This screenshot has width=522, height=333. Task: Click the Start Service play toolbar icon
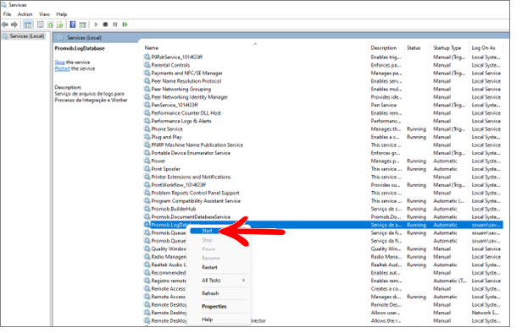(x=97, y=25)
